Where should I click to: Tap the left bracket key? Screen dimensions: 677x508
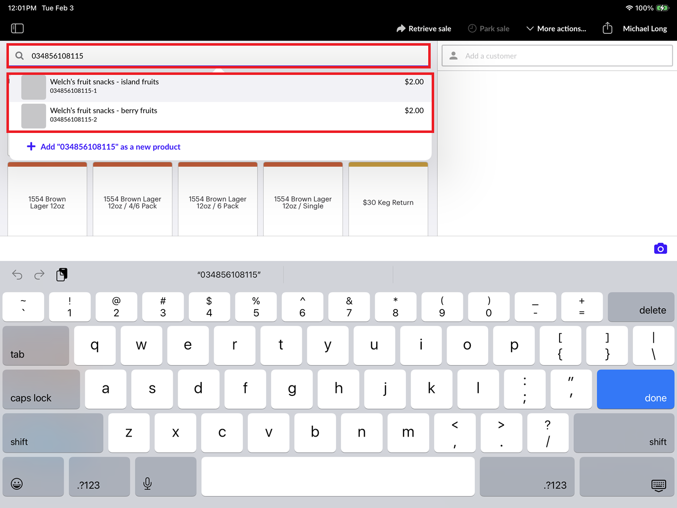[561, 346]
